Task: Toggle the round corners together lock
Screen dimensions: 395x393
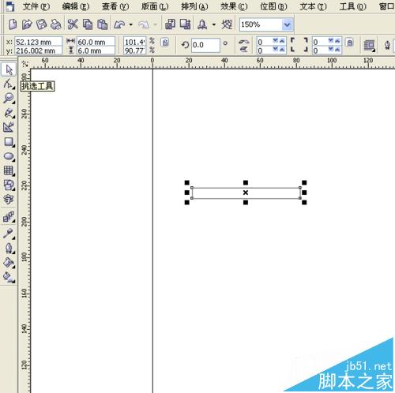Action: coord(349,42)
